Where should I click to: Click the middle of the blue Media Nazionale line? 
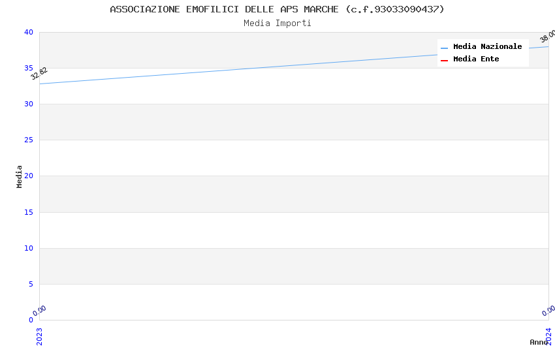tap(294, 65)
